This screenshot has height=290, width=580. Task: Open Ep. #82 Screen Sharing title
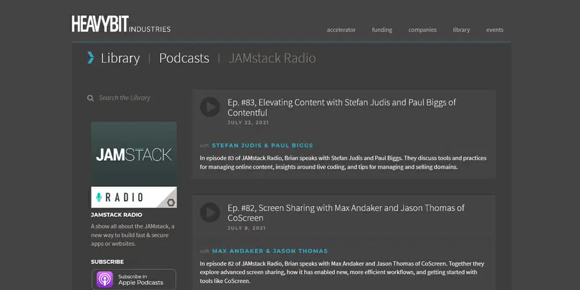[x=346, y=213]
